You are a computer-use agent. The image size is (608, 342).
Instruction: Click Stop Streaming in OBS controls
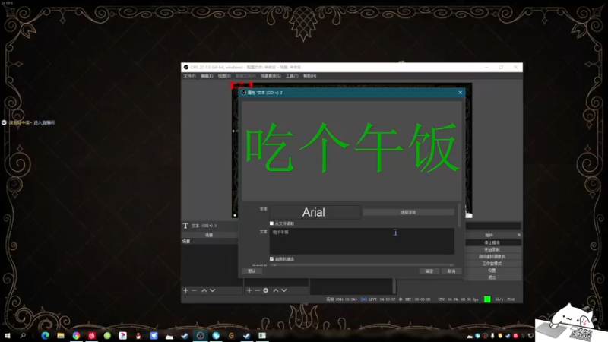tap(492, 242)
